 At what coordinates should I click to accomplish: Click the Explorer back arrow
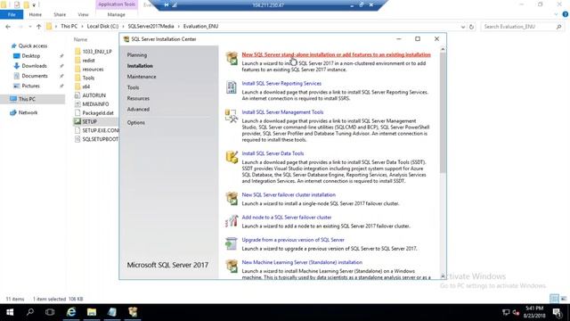[8, 27]
